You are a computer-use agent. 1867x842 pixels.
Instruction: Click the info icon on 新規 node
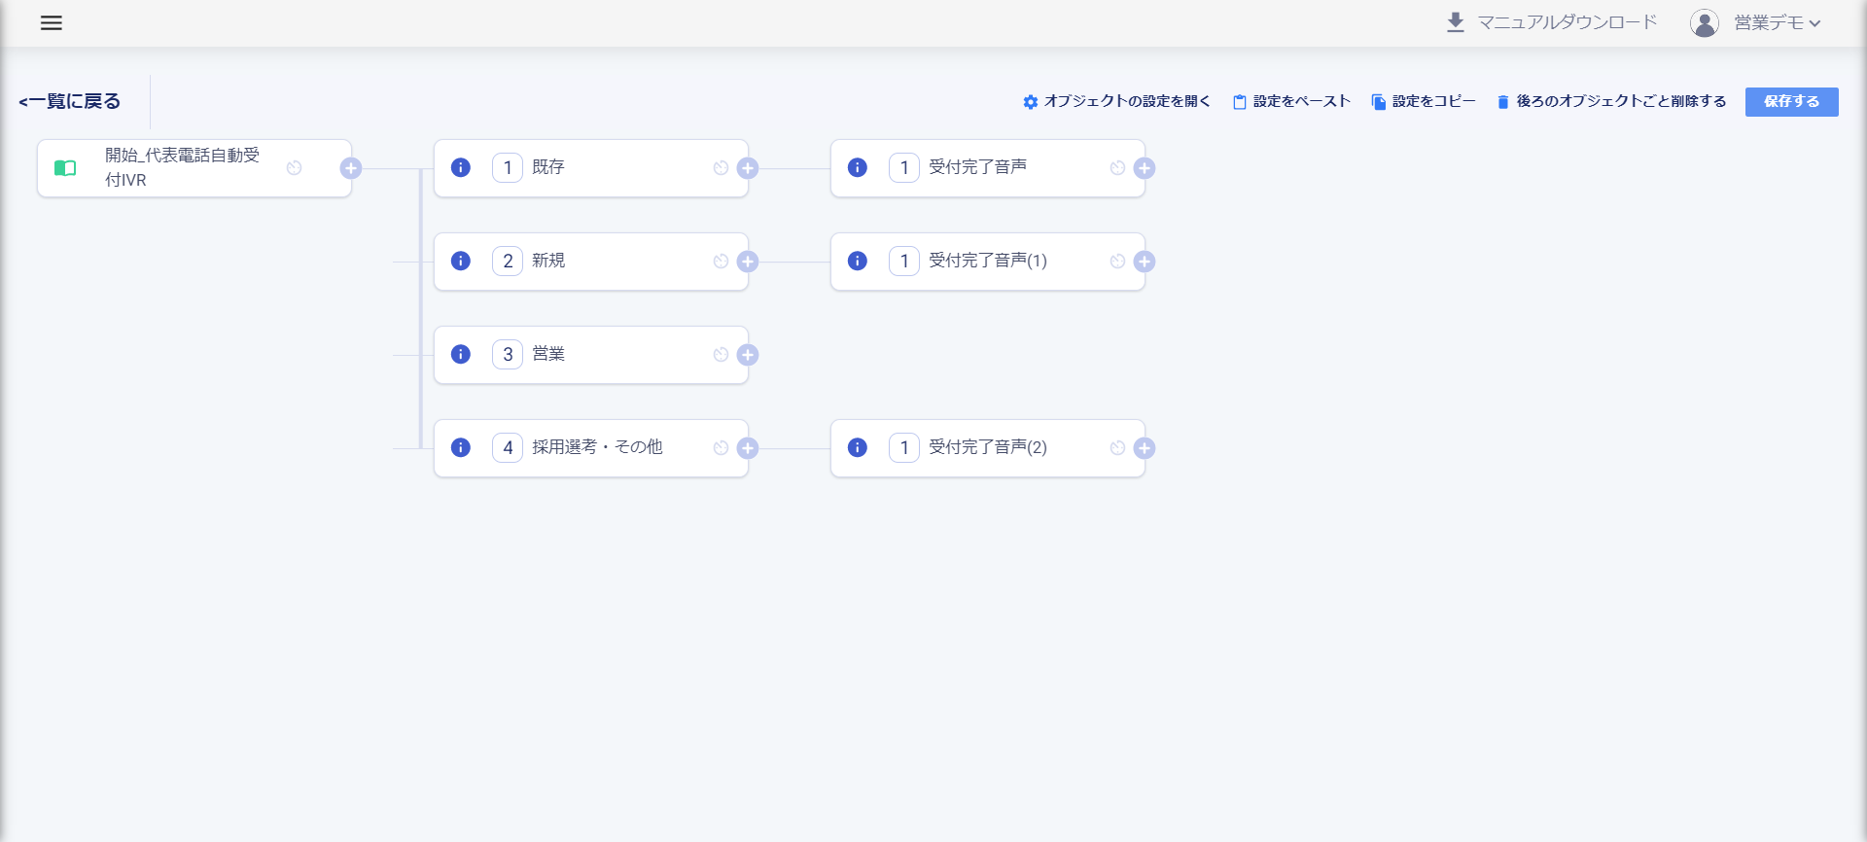[x=461, y=261]
